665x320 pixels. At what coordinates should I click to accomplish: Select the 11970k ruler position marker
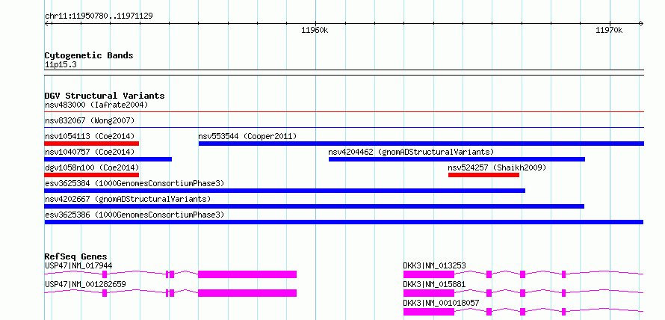[x=609, y=30]
